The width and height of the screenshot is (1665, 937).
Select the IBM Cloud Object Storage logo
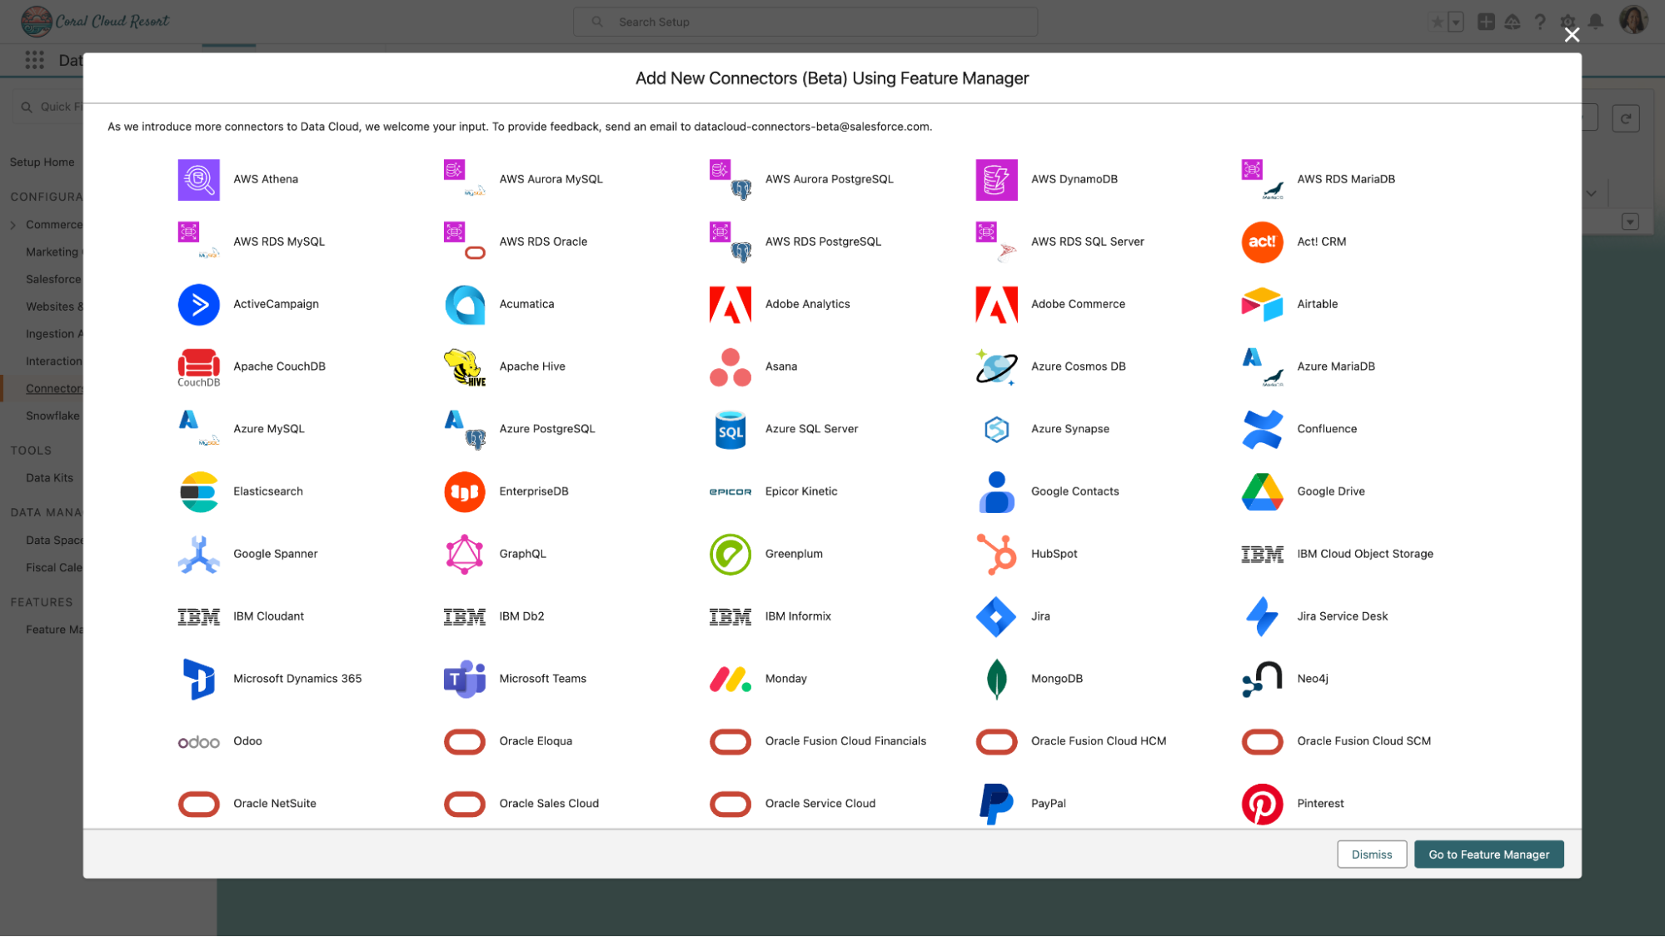pyautogui.click(x=1262, y=554)
